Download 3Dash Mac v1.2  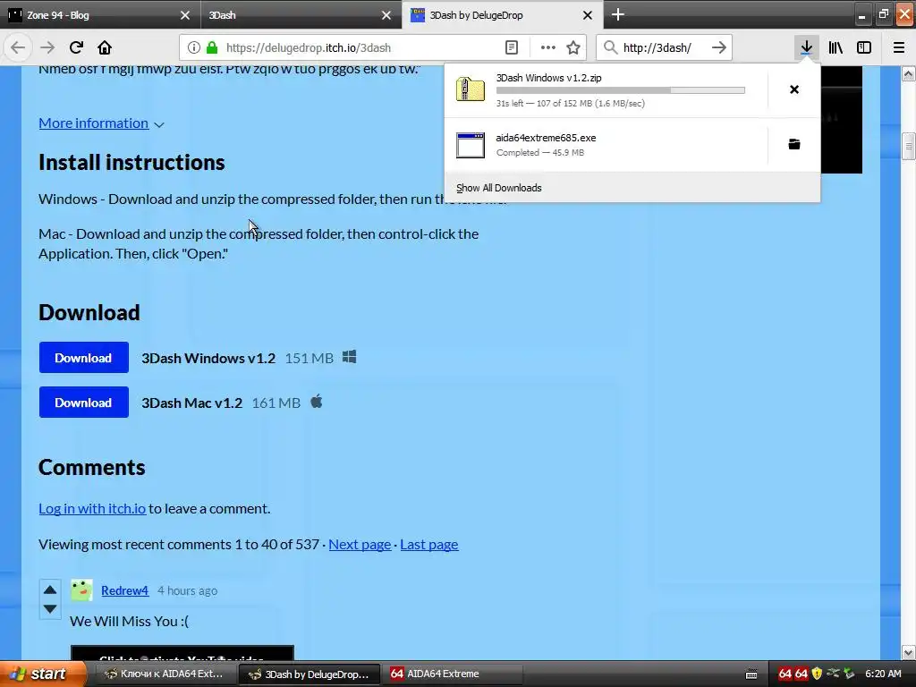(83, 403)
